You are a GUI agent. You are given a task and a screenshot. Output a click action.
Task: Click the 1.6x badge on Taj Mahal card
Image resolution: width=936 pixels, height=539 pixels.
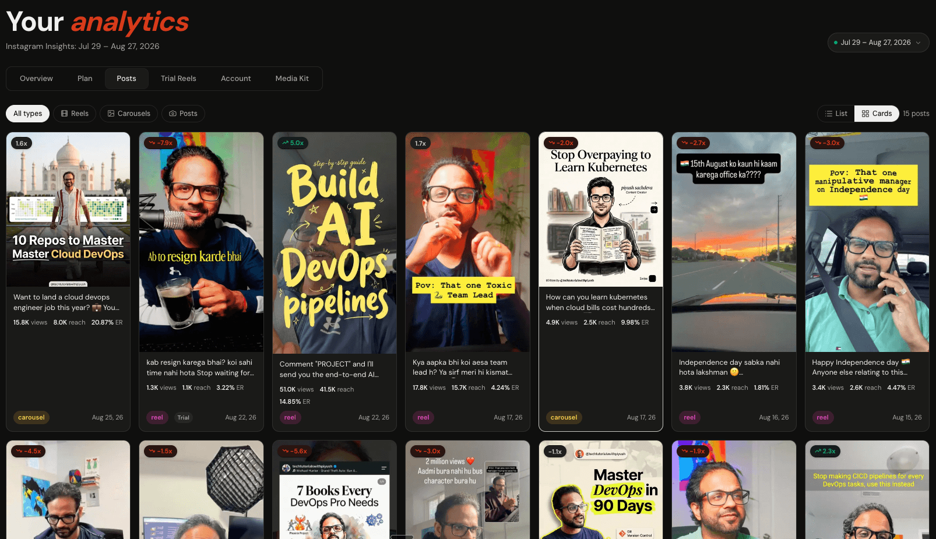tap(22, 143)
